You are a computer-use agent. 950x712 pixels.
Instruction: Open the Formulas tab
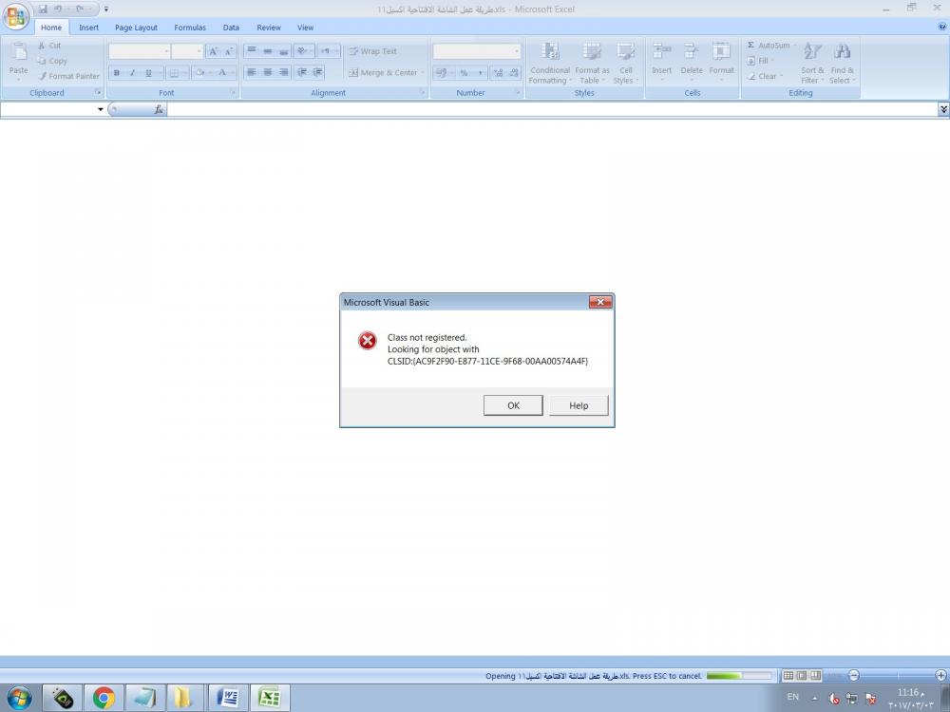pos(190,28)
